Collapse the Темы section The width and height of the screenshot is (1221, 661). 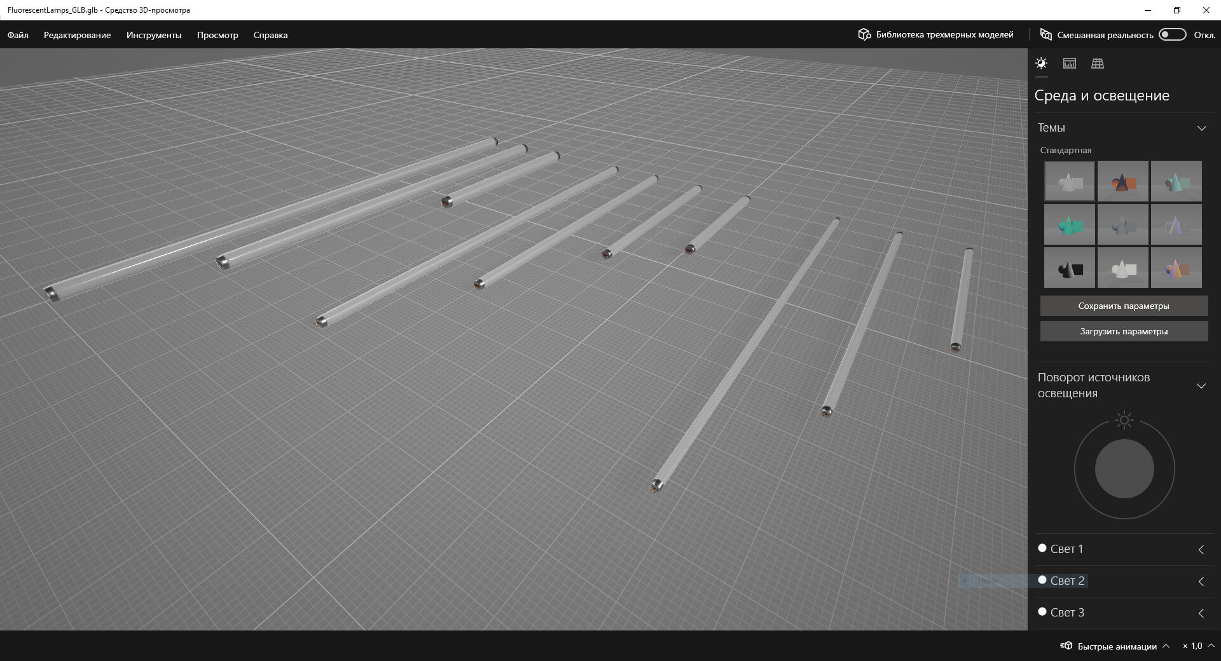tap(1201, 128)
